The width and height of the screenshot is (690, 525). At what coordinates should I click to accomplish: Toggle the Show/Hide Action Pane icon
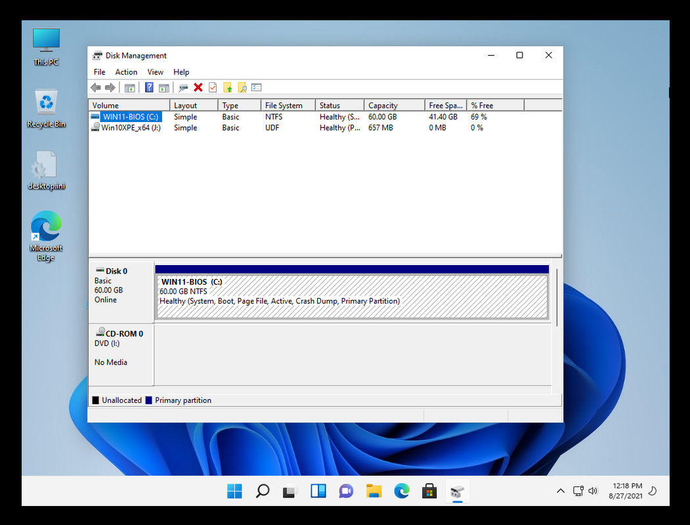[x=164, y=88]
